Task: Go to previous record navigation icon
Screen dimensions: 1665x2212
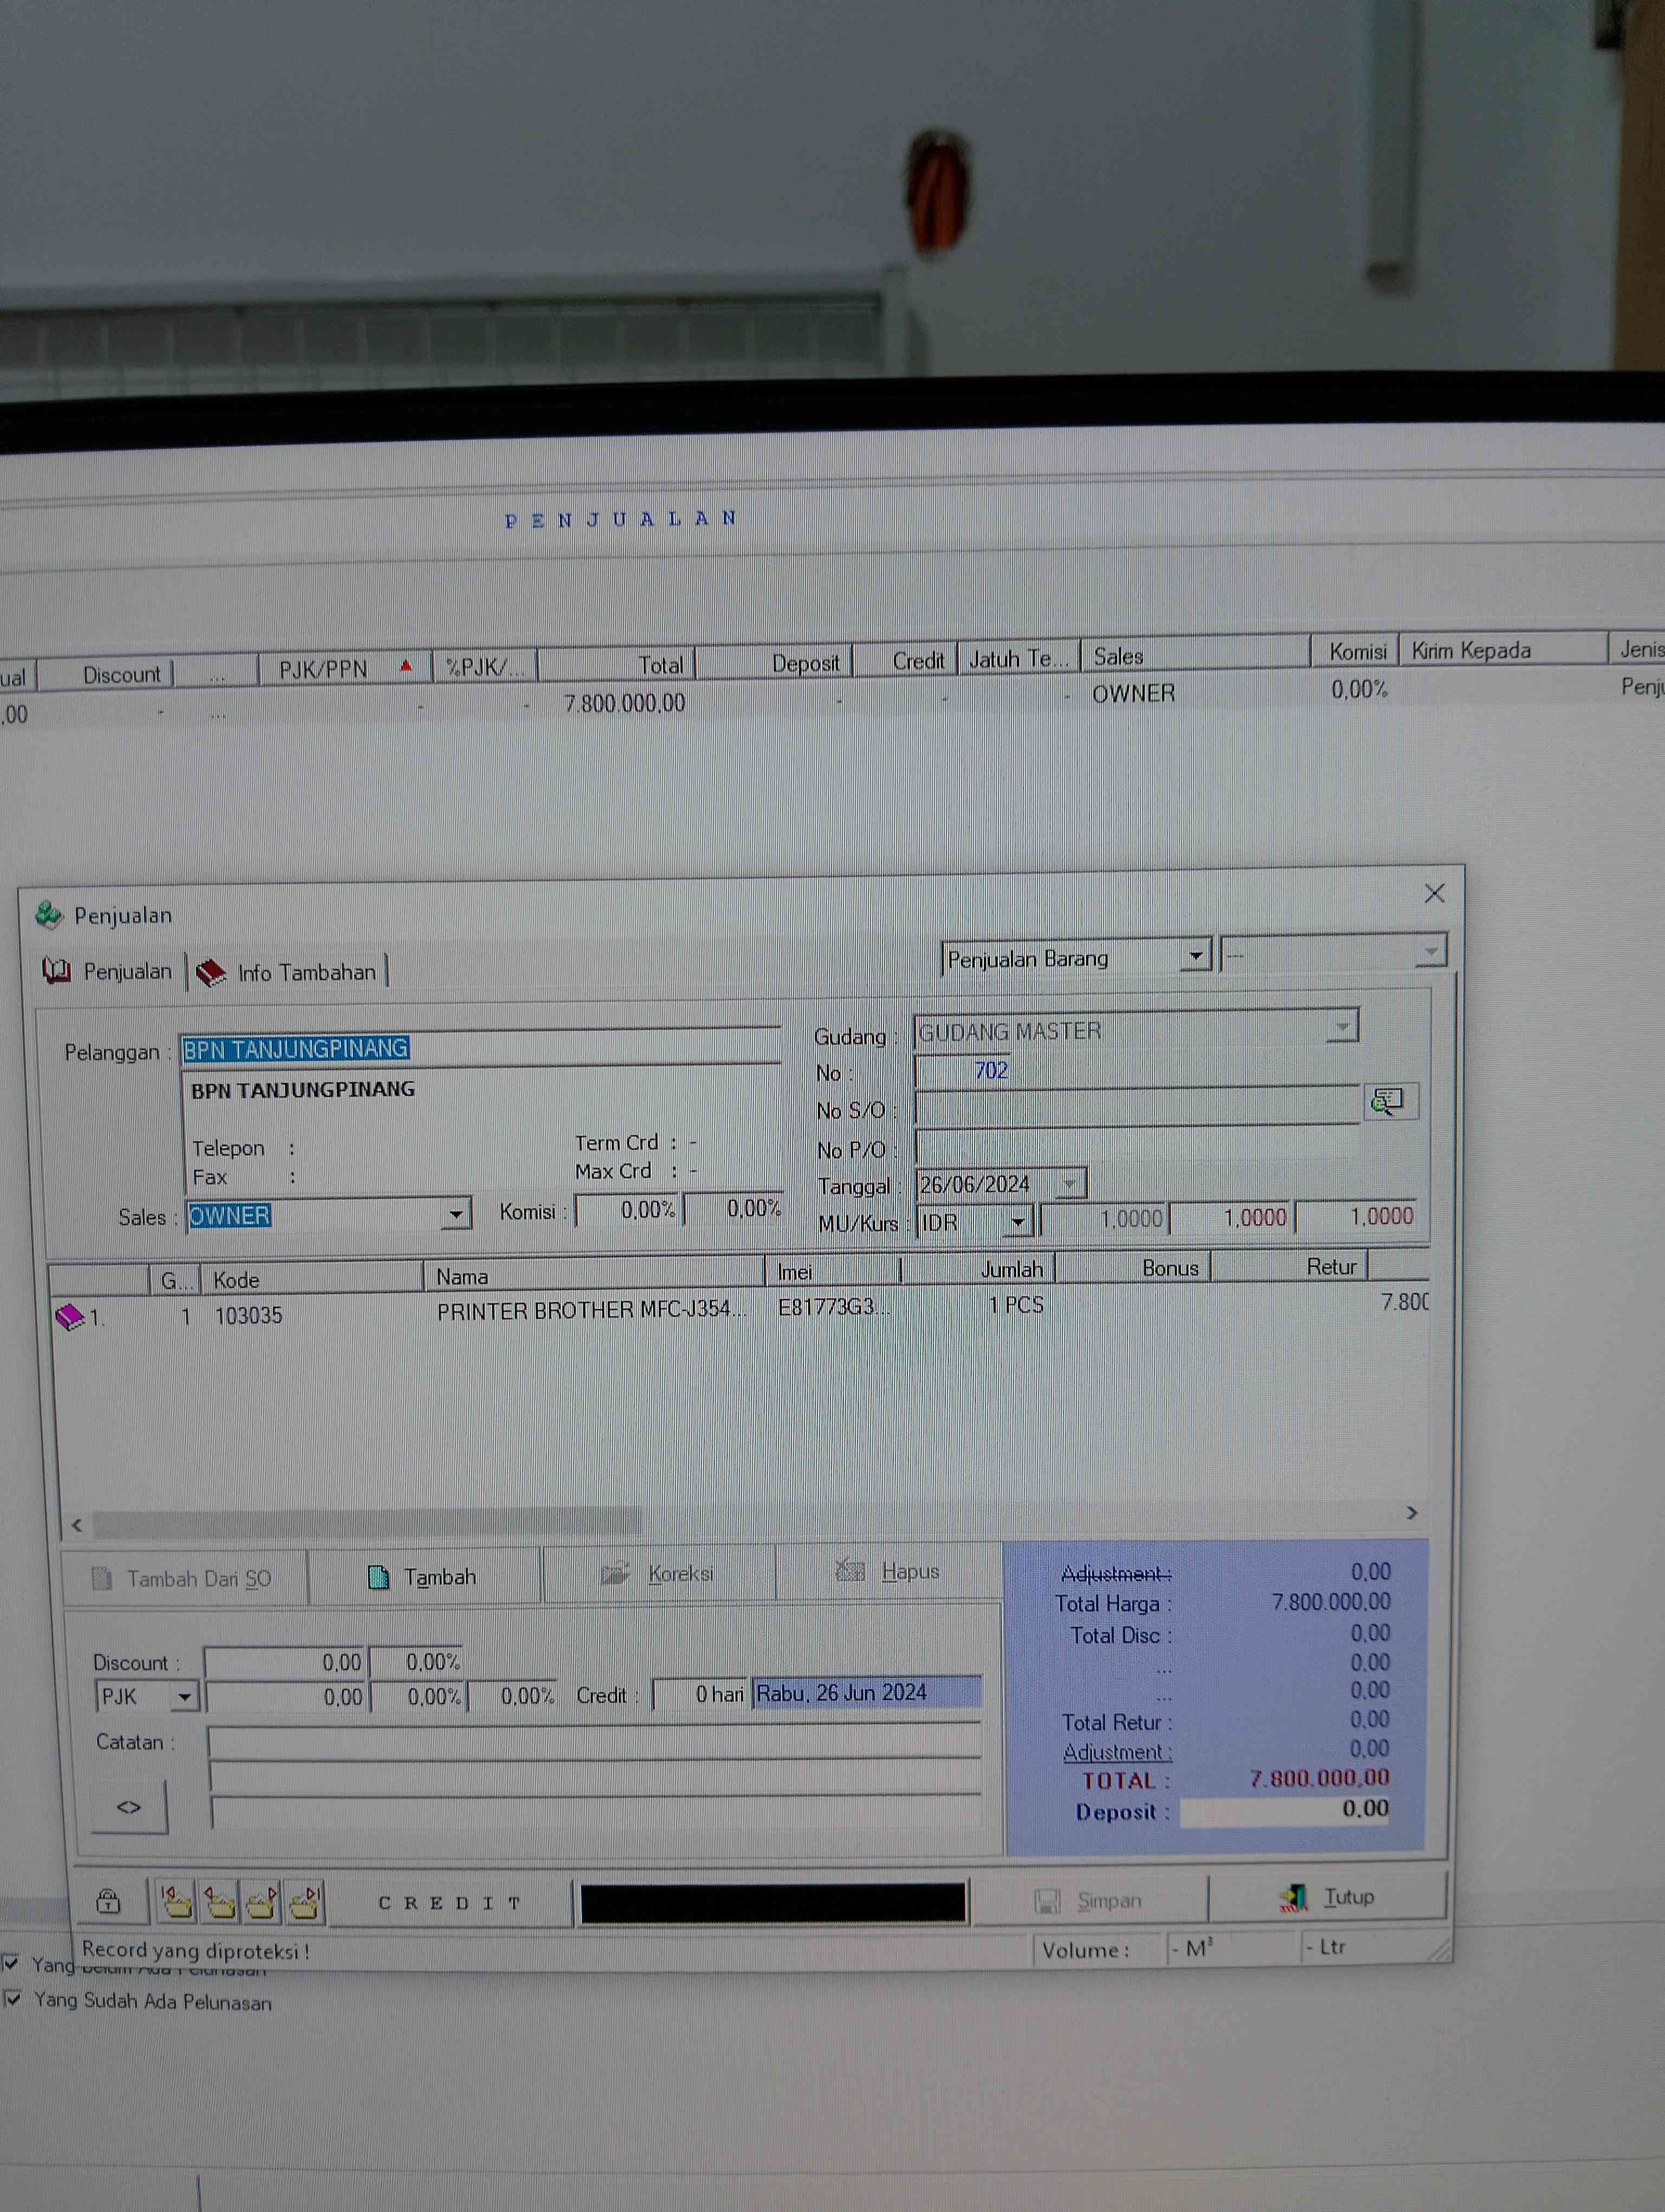Action: 219,1902
